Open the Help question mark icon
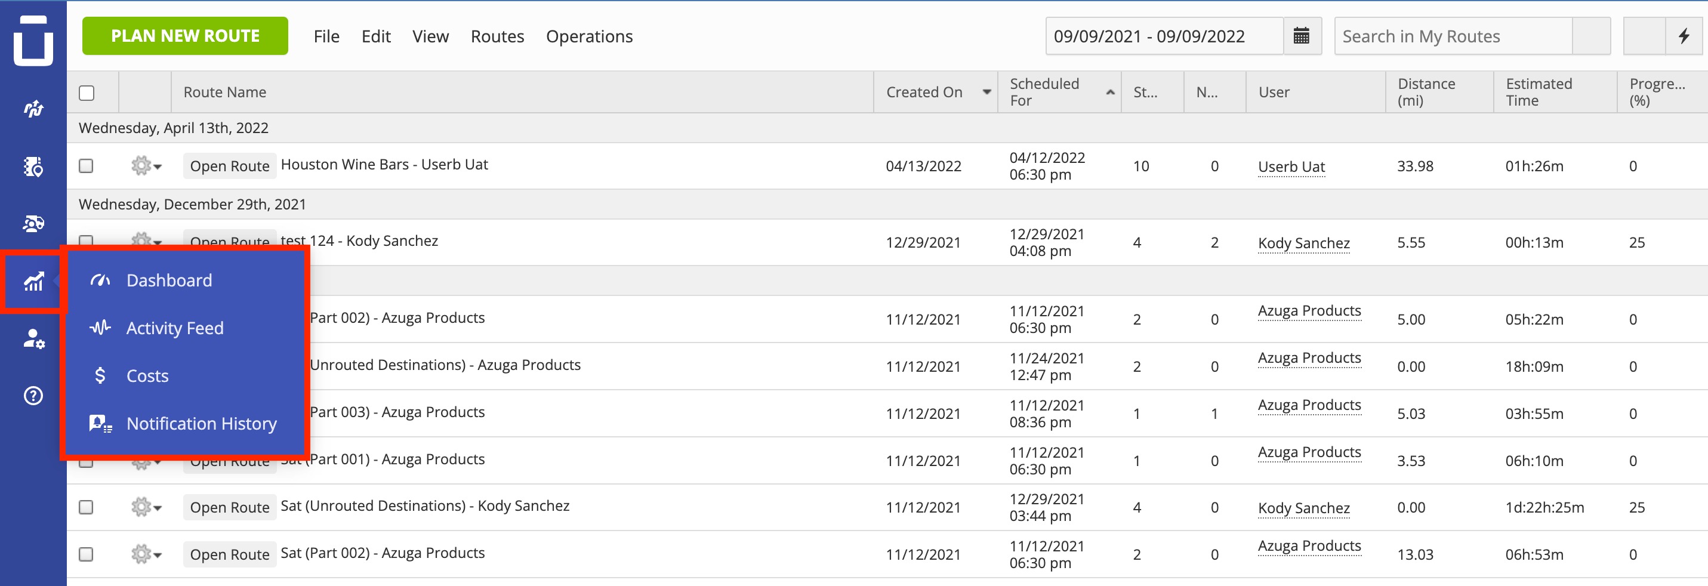1708x586 pixels. [33, 396]
